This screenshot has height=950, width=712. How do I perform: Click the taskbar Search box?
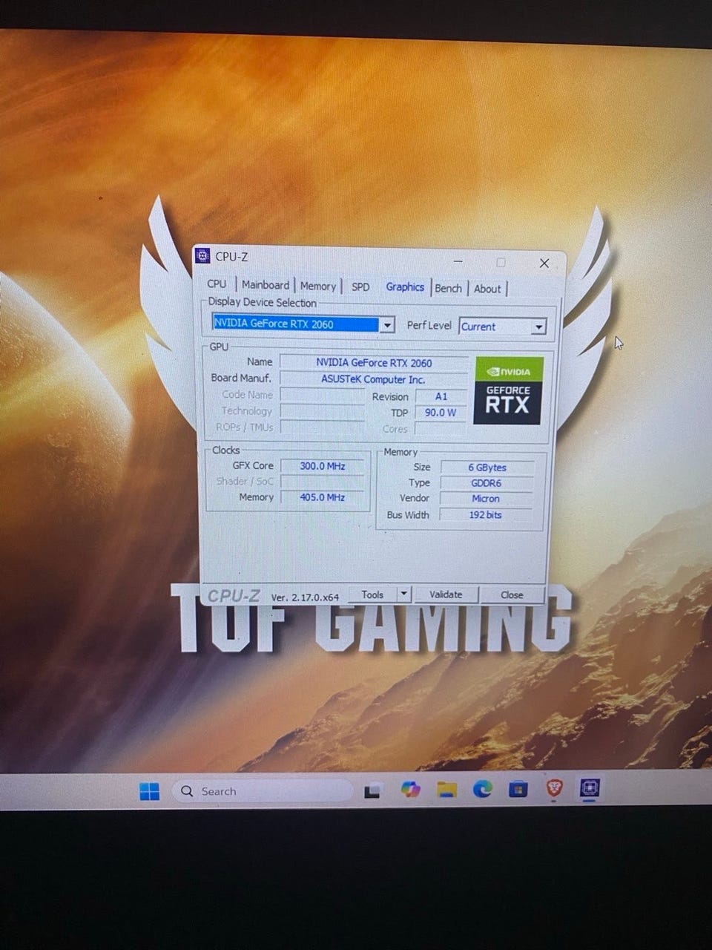[263, 791]
